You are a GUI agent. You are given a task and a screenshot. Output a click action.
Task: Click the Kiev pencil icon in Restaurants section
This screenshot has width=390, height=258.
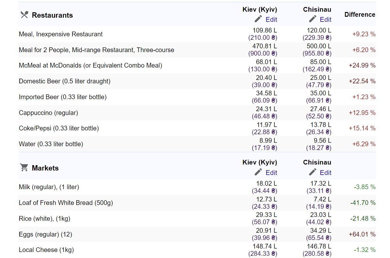[258, 19]
